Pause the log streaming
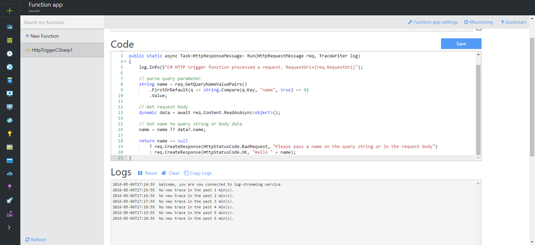 [147, 173]
